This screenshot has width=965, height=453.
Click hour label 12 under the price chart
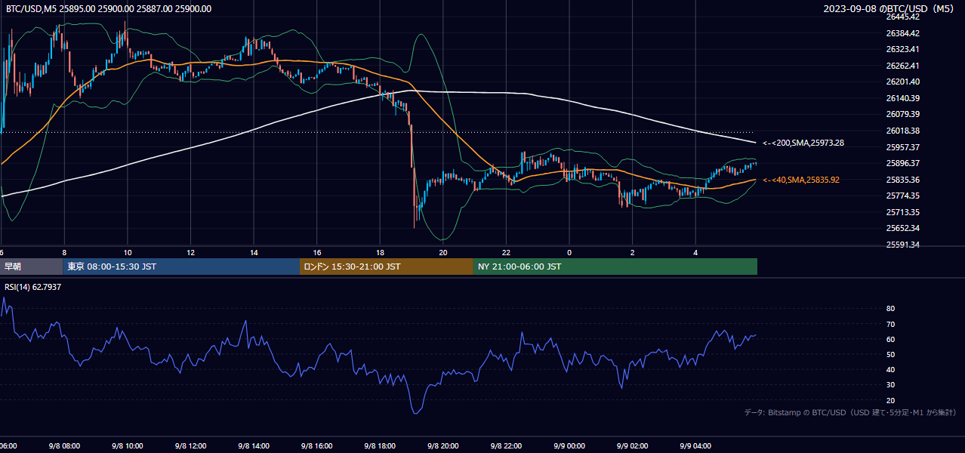point(191,252)
